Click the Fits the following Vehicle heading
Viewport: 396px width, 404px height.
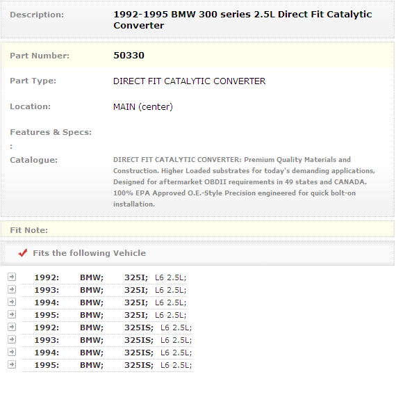point(90,253)
